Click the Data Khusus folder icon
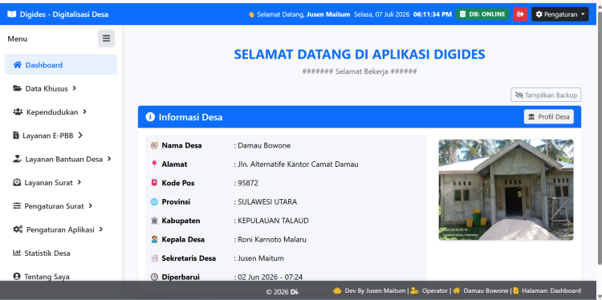This screenshot has height=300, width=602. tap(18, 88)
